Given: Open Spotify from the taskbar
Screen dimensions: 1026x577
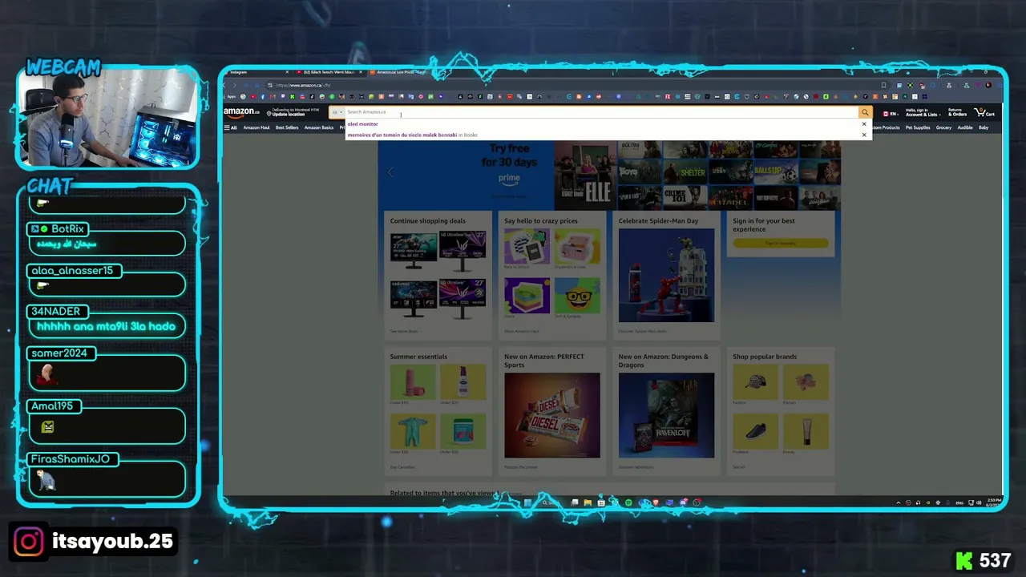Looking at the screenshot, I should tap(628, 503).
